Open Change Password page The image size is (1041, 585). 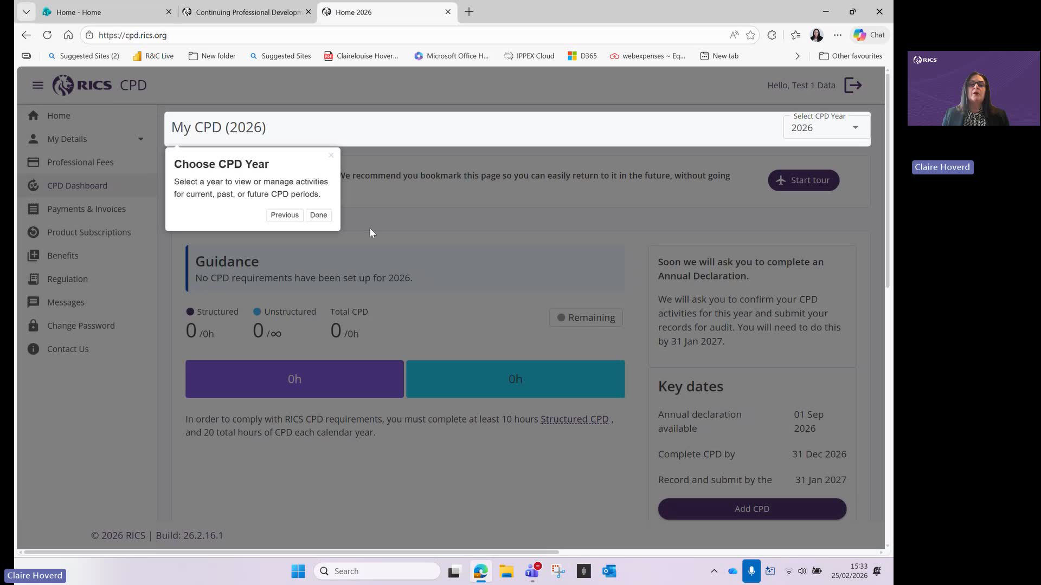point(81,326)
